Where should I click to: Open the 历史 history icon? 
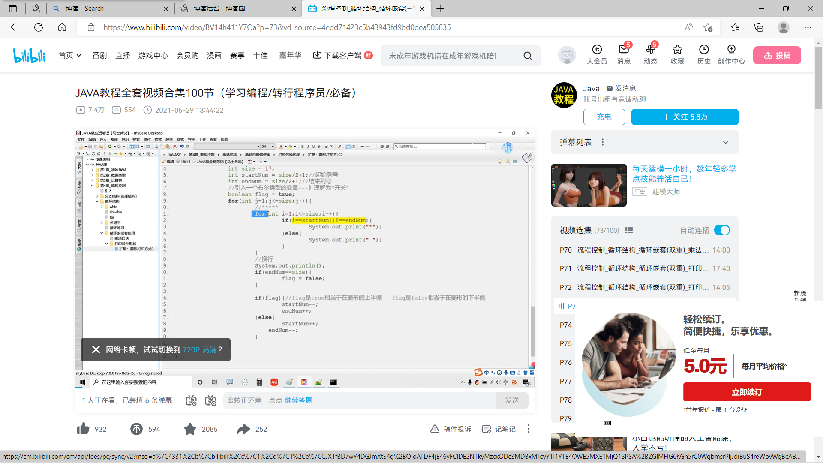pyautogui.click(x=704, y=50)
